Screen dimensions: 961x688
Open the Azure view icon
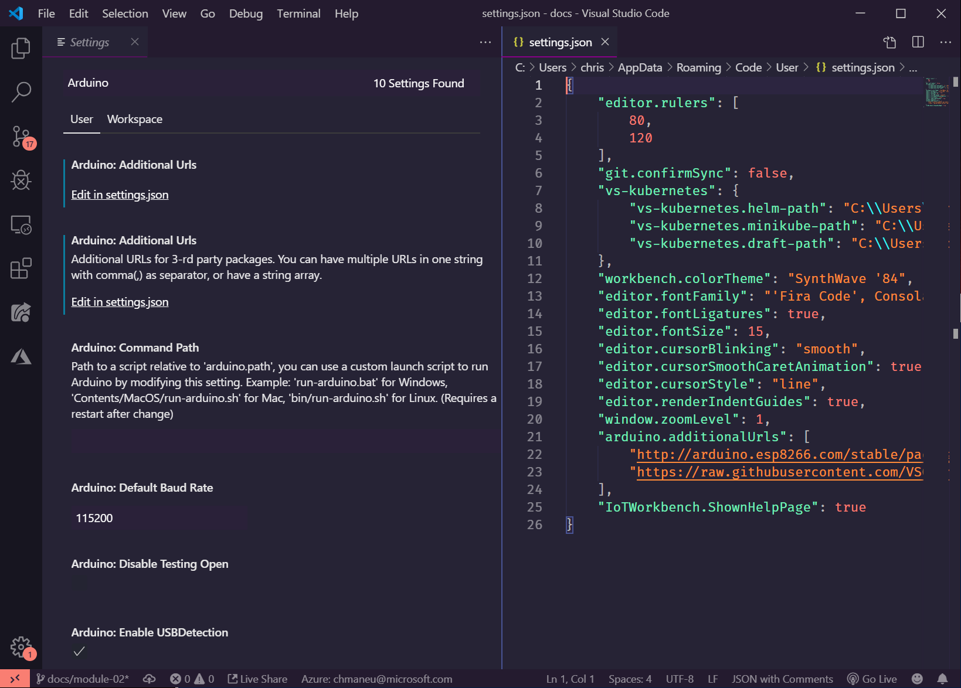click(x=21, y=356)
